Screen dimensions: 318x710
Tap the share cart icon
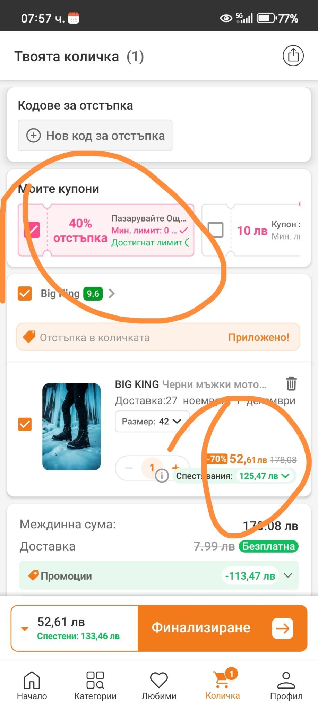point(293,55)
